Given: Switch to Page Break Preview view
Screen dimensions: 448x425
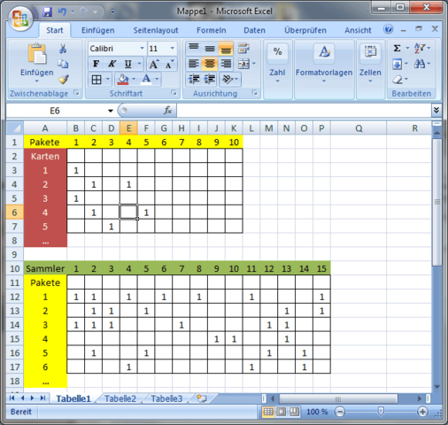Looking at the screenshot, I should (x=294, y=412).
